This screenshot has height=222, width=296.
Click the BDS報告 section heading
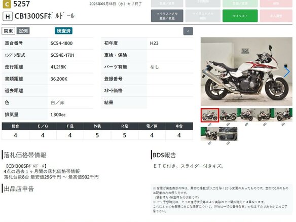coord(164,155)
